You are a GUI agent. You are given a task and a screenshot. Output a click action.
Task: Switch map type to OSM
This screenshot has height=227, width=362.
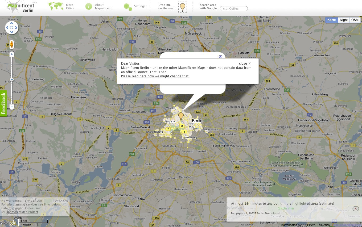click(355, 20)
